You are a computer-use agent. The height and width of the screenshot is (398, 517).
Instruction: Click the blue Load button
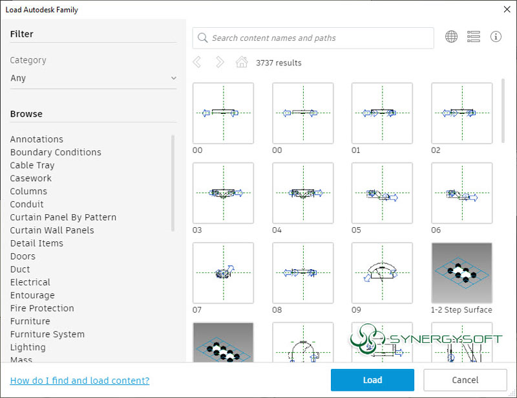click(372, 380)
